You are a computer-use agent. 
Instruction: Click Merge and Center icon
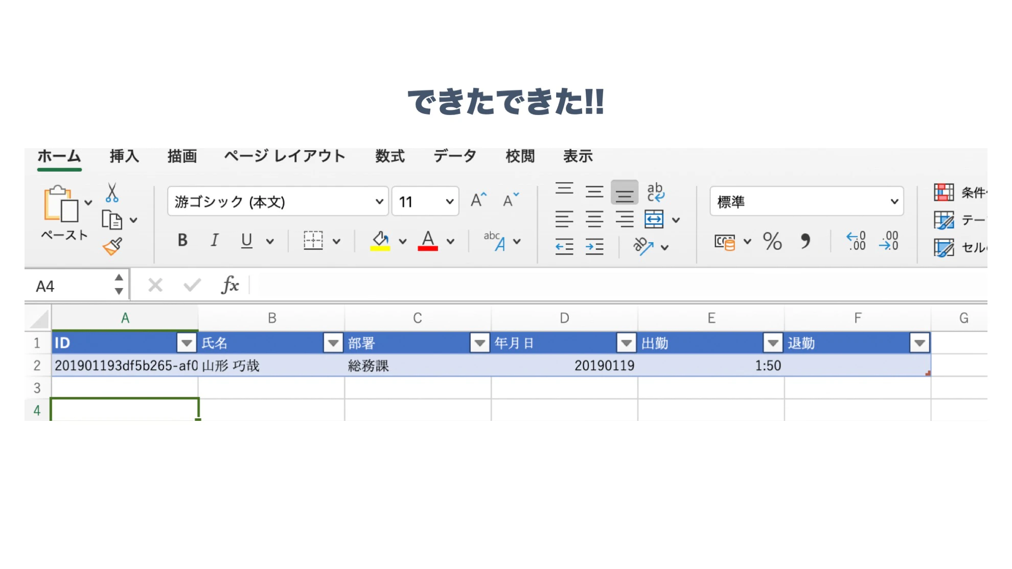pos(654,220)
